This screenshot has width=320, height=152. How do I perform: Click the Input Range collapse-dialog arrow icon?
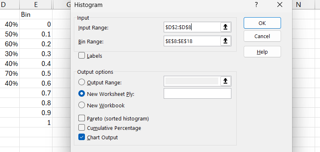pos(226,27)
